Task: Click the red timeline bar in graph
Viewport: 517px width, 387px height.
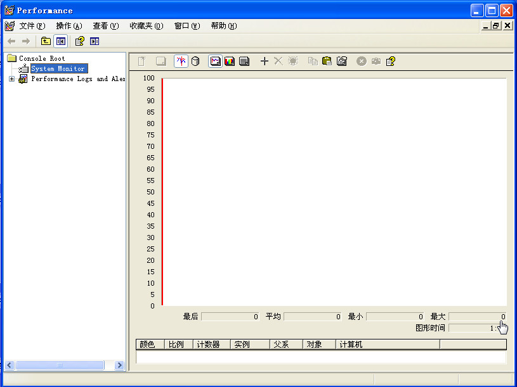Action: [x=162, y=192]
